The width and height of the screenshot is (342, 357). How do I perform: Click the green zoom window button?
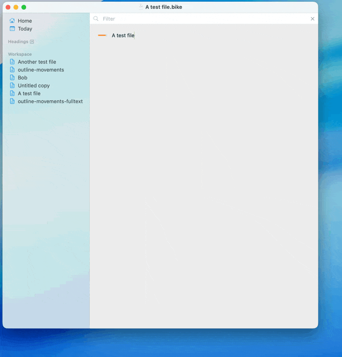point(24,7)
